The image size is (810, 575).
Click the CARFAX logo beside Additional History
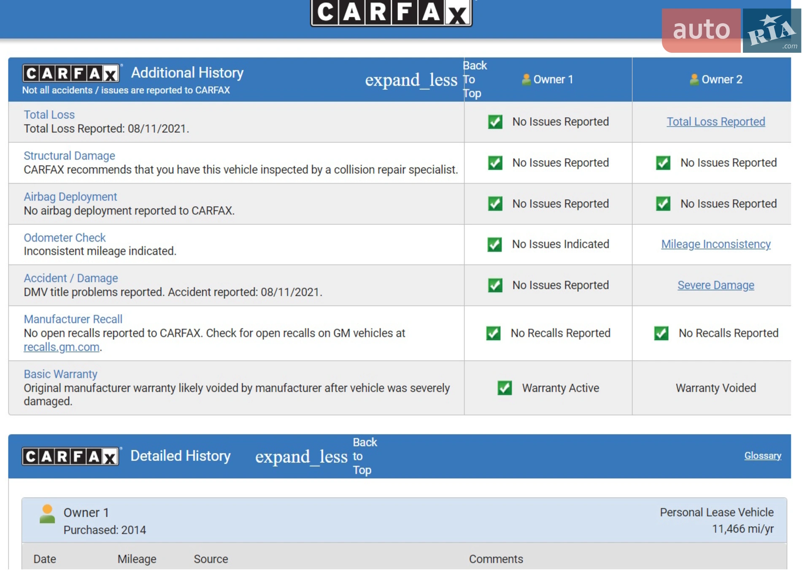[x=71, y=73]
